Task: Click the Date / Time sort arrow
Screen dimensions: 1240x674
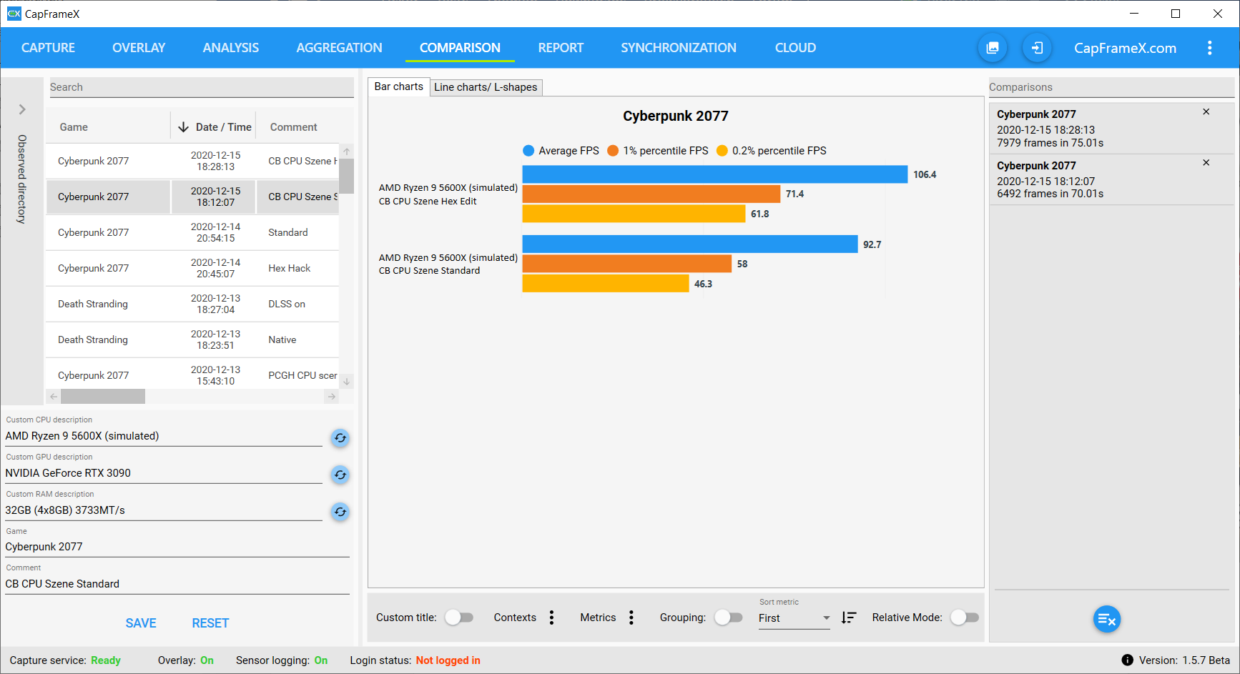Action: point(183,127)
